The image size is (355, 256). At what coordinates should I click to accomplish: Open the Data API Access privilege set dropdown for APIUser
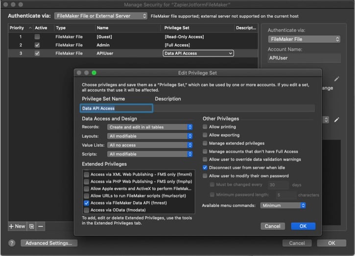tap(198, 53)
